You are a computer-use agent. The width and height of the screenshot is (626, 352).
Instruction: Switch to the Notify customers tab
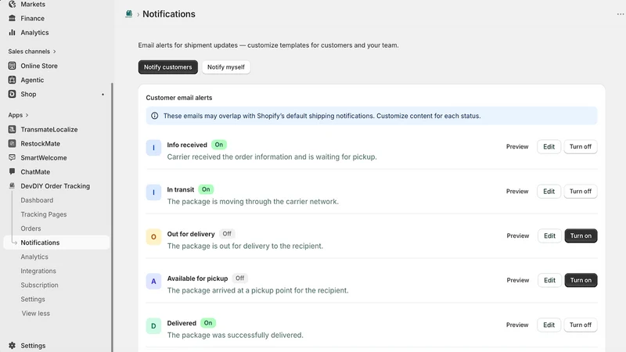167,67
